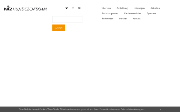Open the Über uns menu item
Viewport: 180px width, 112px height.
point(106,8)
